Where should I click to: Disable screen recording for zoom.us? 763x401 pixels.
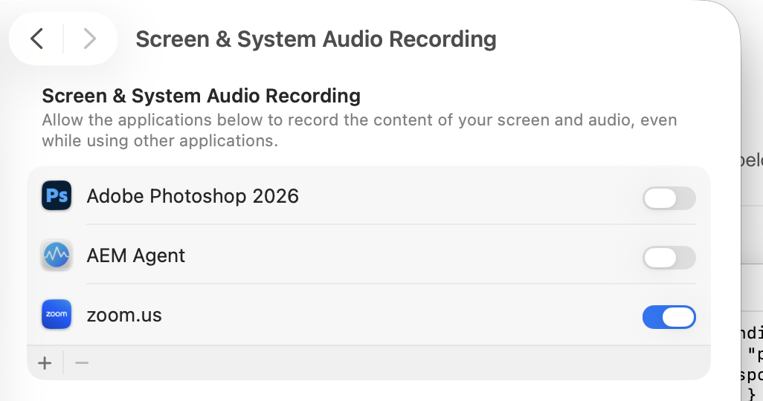click(x=669, y=317)
